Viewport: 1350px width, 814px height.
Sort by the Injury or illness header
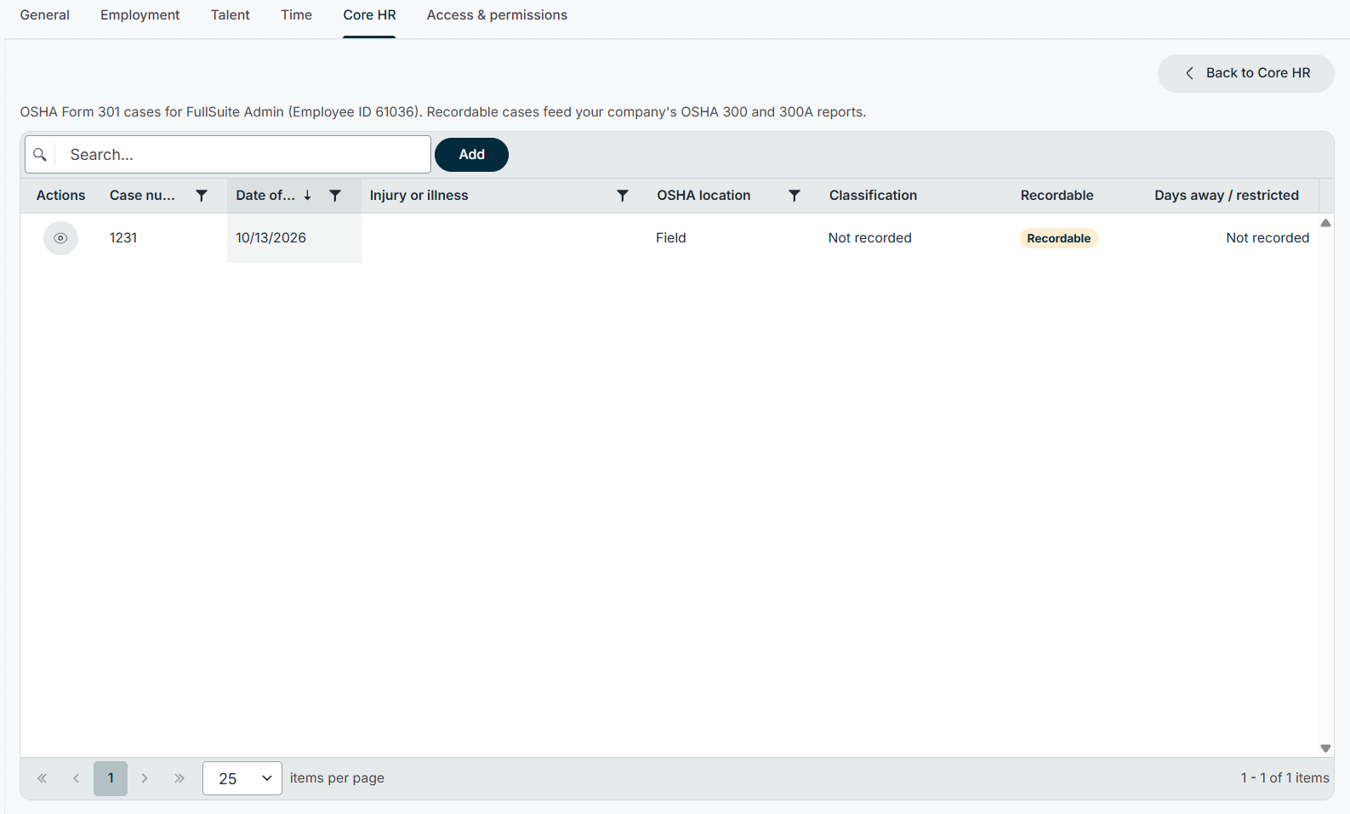click(x=419, y=196)
